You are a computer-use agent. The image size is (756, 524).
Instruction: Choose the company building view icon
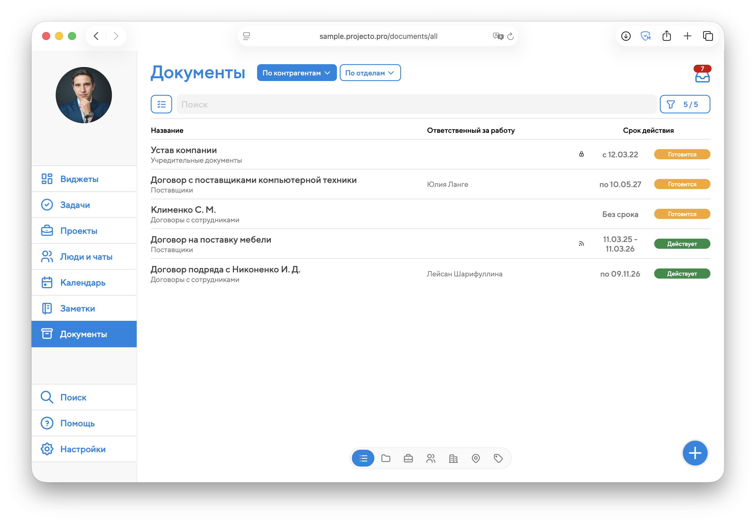point(453,458)
